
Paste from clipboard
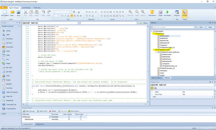click(36, 13)
